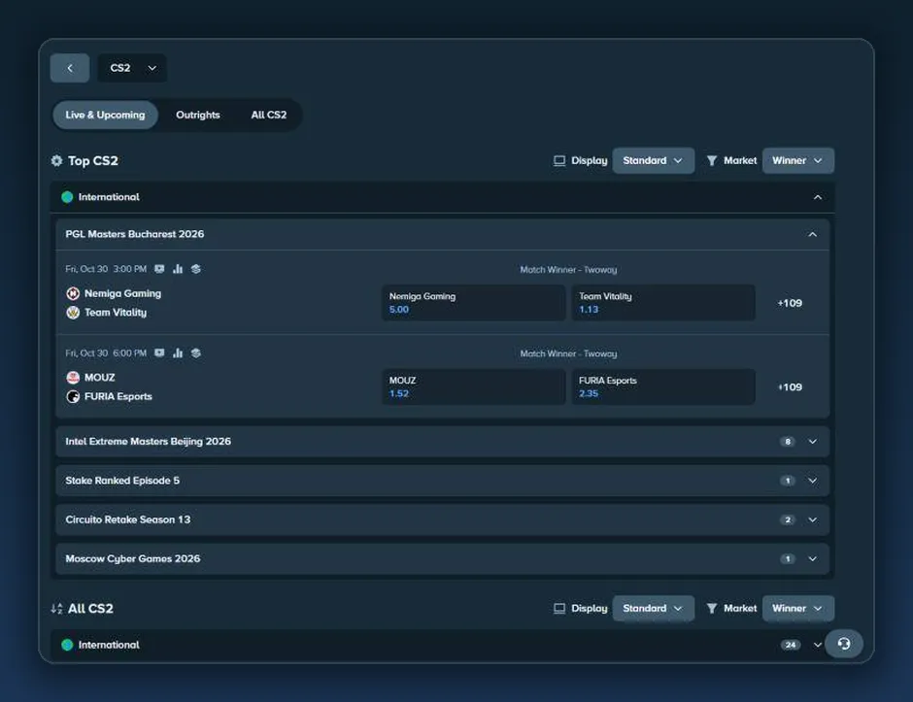Screen dimensions: 913x702
Task: Open the Team Vitality team name in match list
Action: [x=116, y=313]
